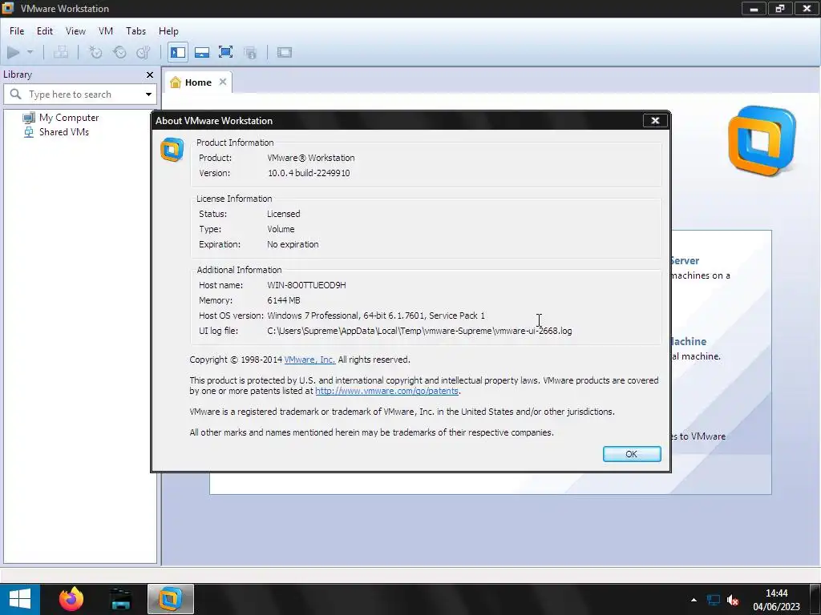Click the license type value Volume
821x615 pixels.
[281, 229]
